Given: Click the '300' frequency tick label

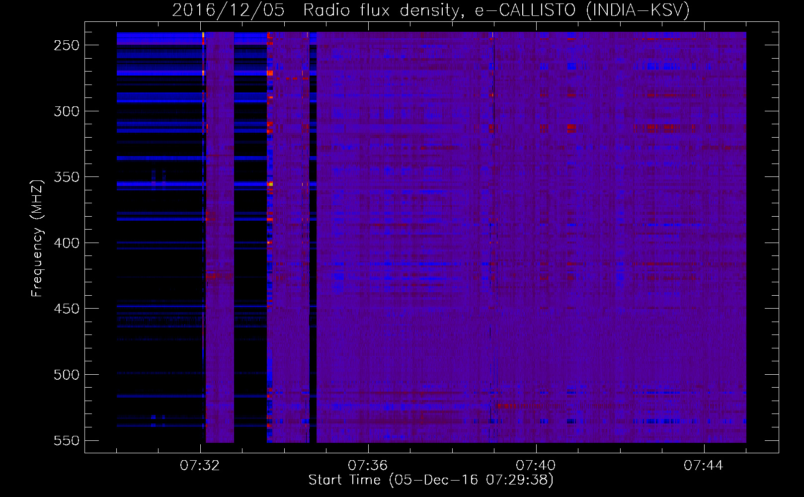Looking at the screenshot, I should tap(67, 111).
